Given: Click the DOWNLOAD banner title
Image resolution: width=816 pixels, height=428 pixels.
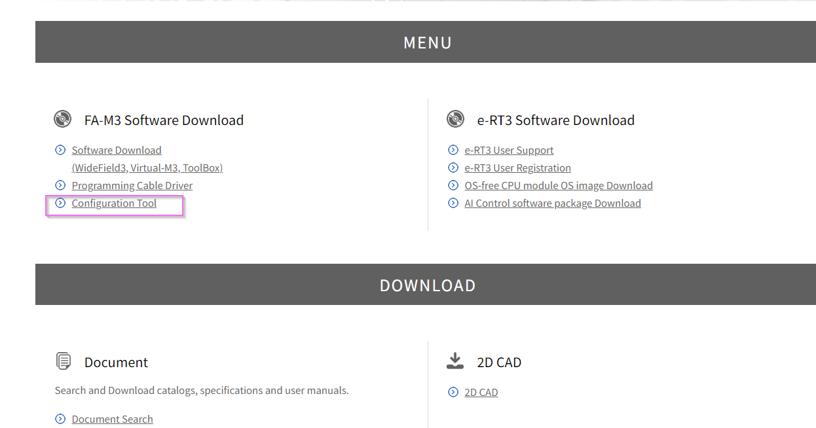Looking at the screenshot, I should (428, 285).
